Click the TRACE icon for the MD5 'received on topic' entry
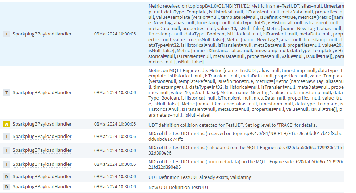 (7, 137)
